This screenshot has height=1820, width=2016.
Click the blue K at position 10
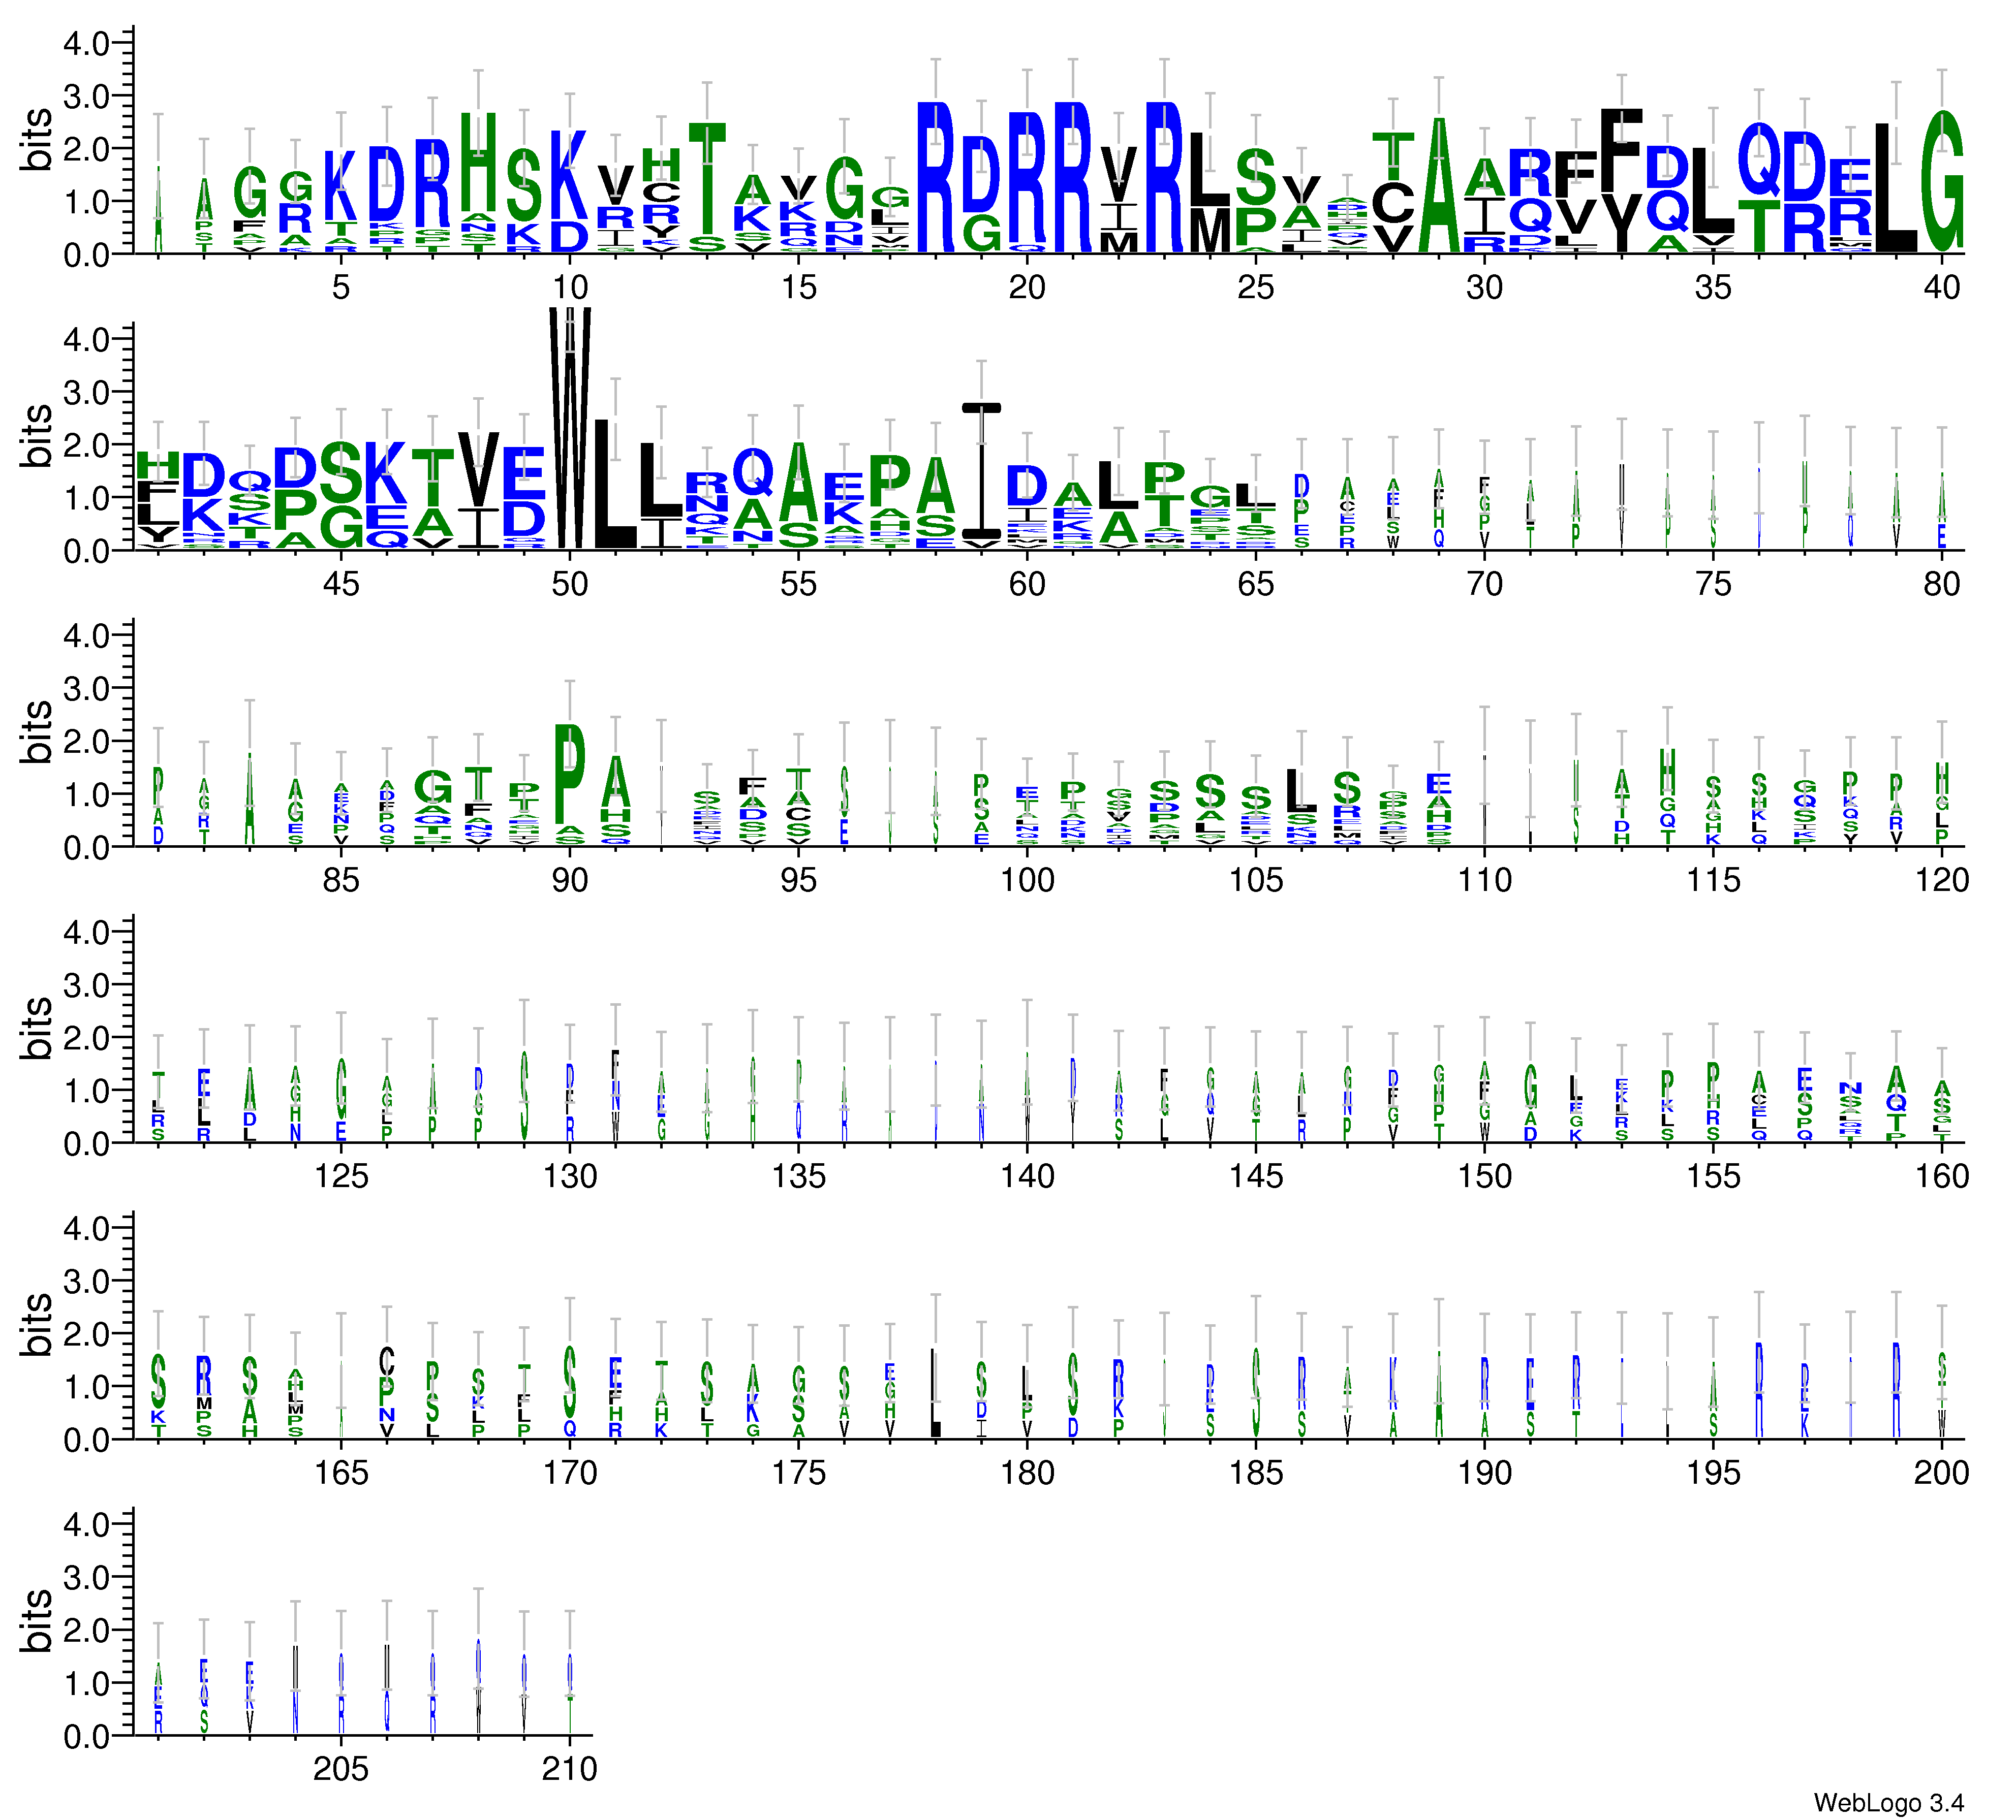coord(570,175)
